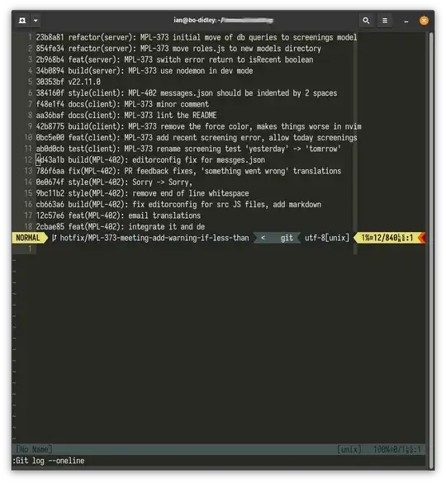
Task: Select commit 854fe34 move roles.js line
Action: pos(178,49)
